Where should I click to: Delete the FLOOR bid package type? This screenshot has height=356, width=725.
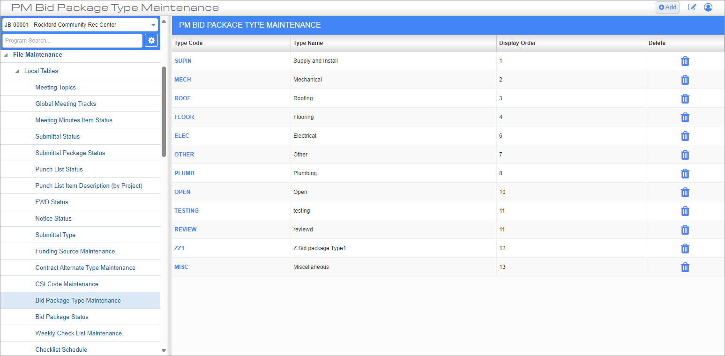coord(685,117)
